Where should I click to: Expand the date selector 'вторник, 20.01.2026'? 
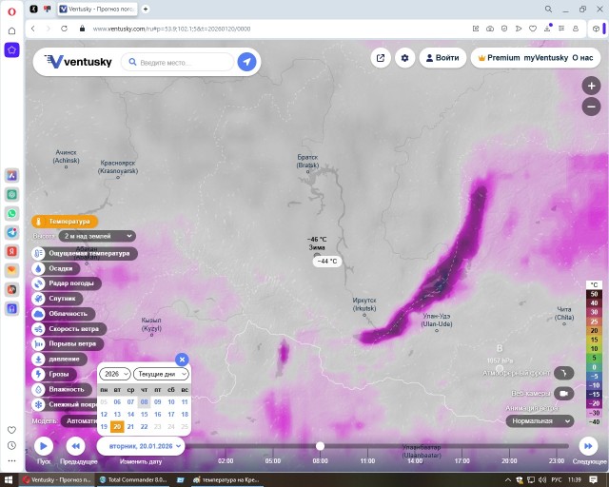coord(141,446)
